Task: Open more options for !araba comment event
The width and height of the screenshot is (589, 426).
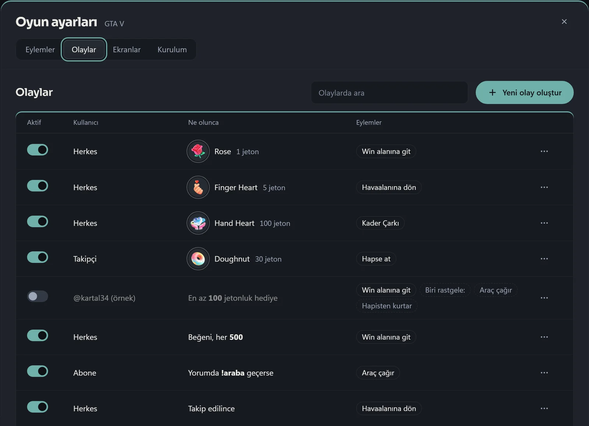Action: [x=544, y=373]
